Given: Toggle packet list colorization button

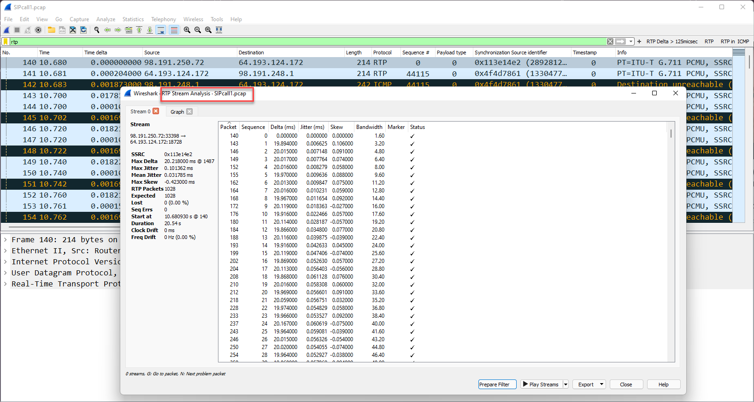Looking at the screenshot, I should [x=174, y=30].
